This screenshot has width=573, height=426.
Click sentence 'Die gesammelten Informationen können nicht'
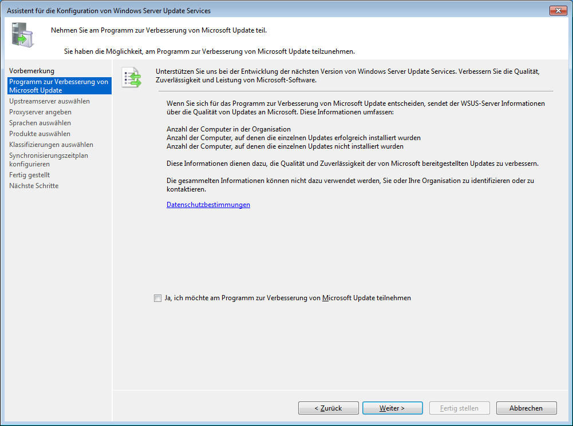(350, 185)
